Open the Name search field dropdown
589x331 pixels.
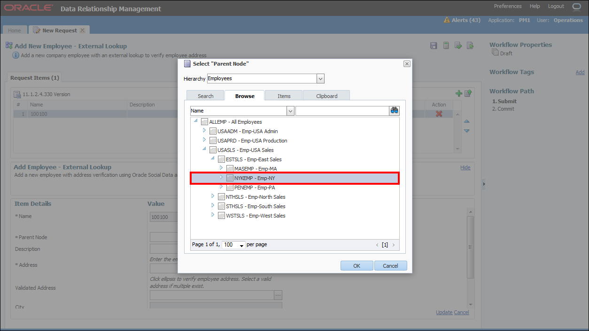pyautogui.click(x=290, y=111)
